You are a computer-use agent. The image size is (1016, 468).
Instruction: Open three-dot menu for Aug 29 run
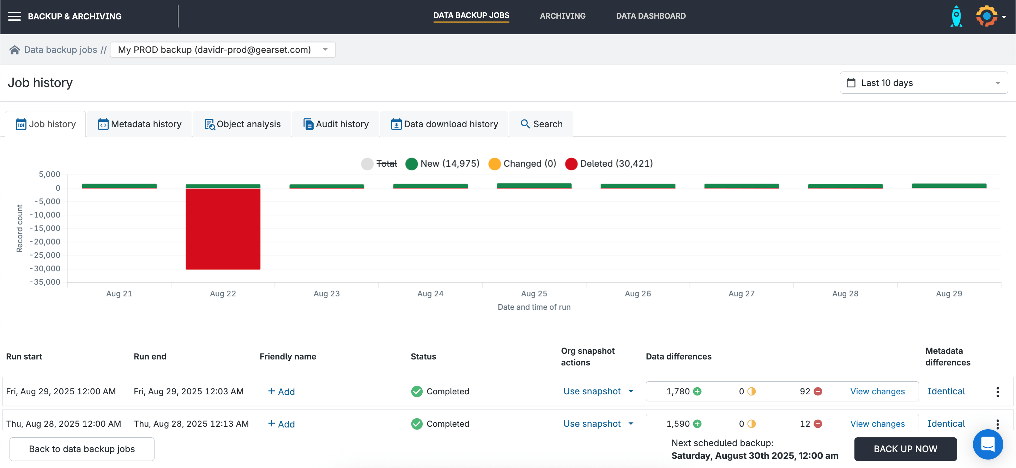[997, 392]
